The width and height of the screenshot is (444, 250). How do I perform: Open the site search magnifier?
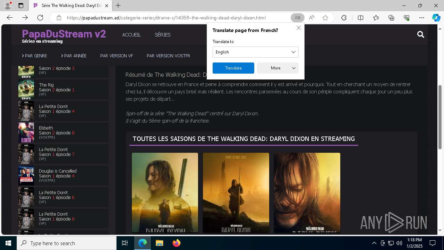coord(421,34)
